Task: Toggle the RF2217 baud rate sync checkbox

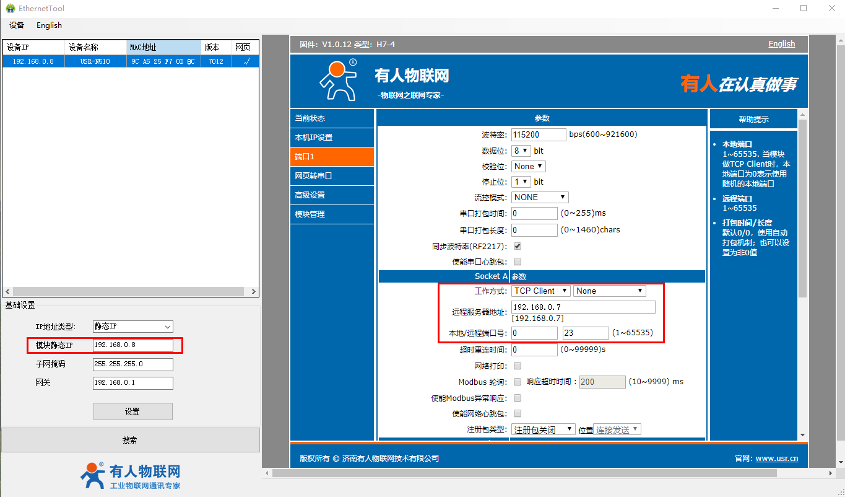Action: (x=518, y=246)
